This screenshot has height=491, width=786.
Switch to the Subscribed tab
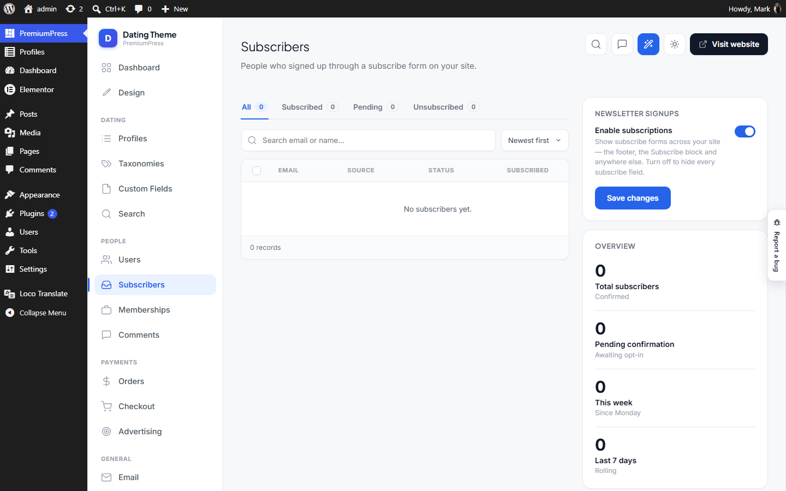click(309, 107)
